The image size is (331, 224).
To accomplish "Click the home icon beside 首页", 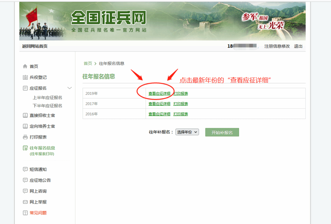I will (x=25, y=66).
